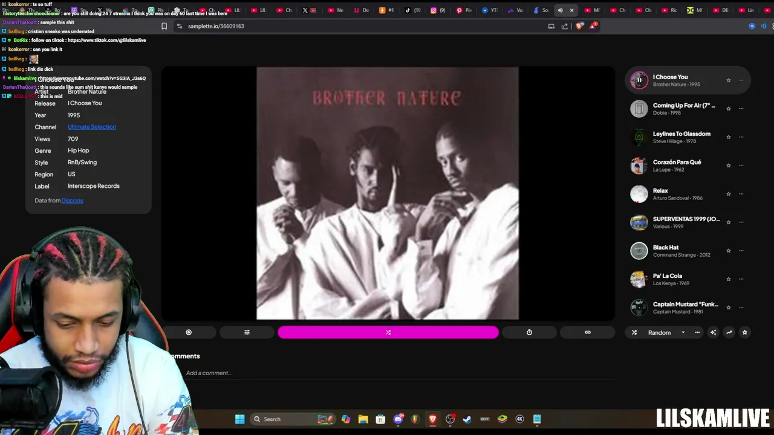
Task: Favorite I Choose You with its star
Action: (x=729, y=80)
